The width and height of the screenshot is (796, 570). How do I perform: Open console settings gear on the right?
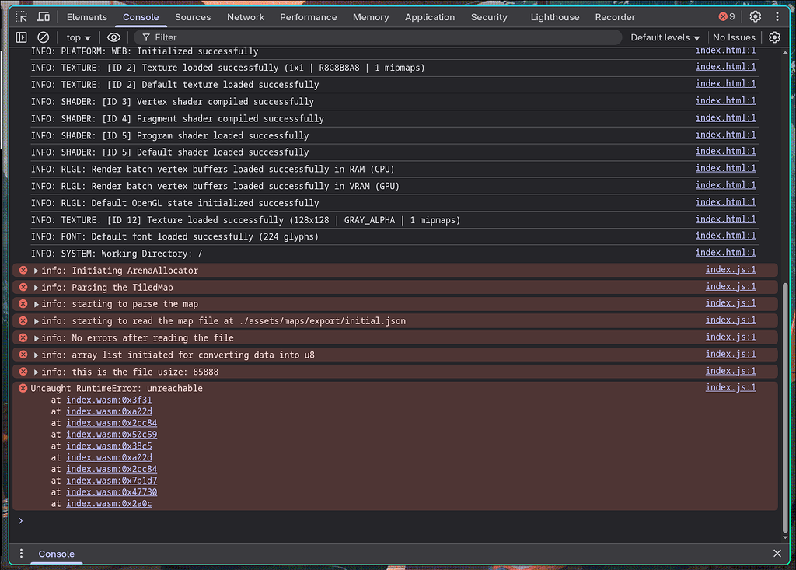pyautogui.click(x=774, y=37)
